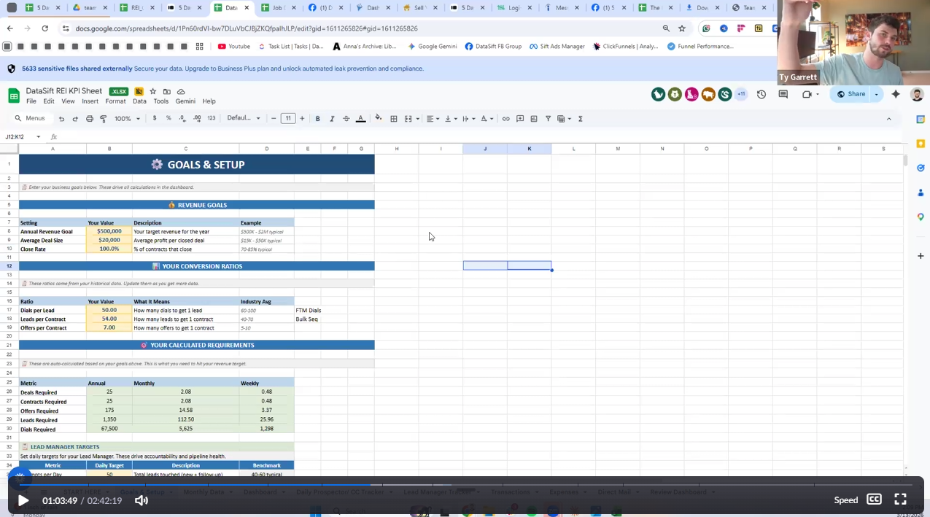Toggle fullscreen video mode
The image size is (930, 517).
pos(900,499)
